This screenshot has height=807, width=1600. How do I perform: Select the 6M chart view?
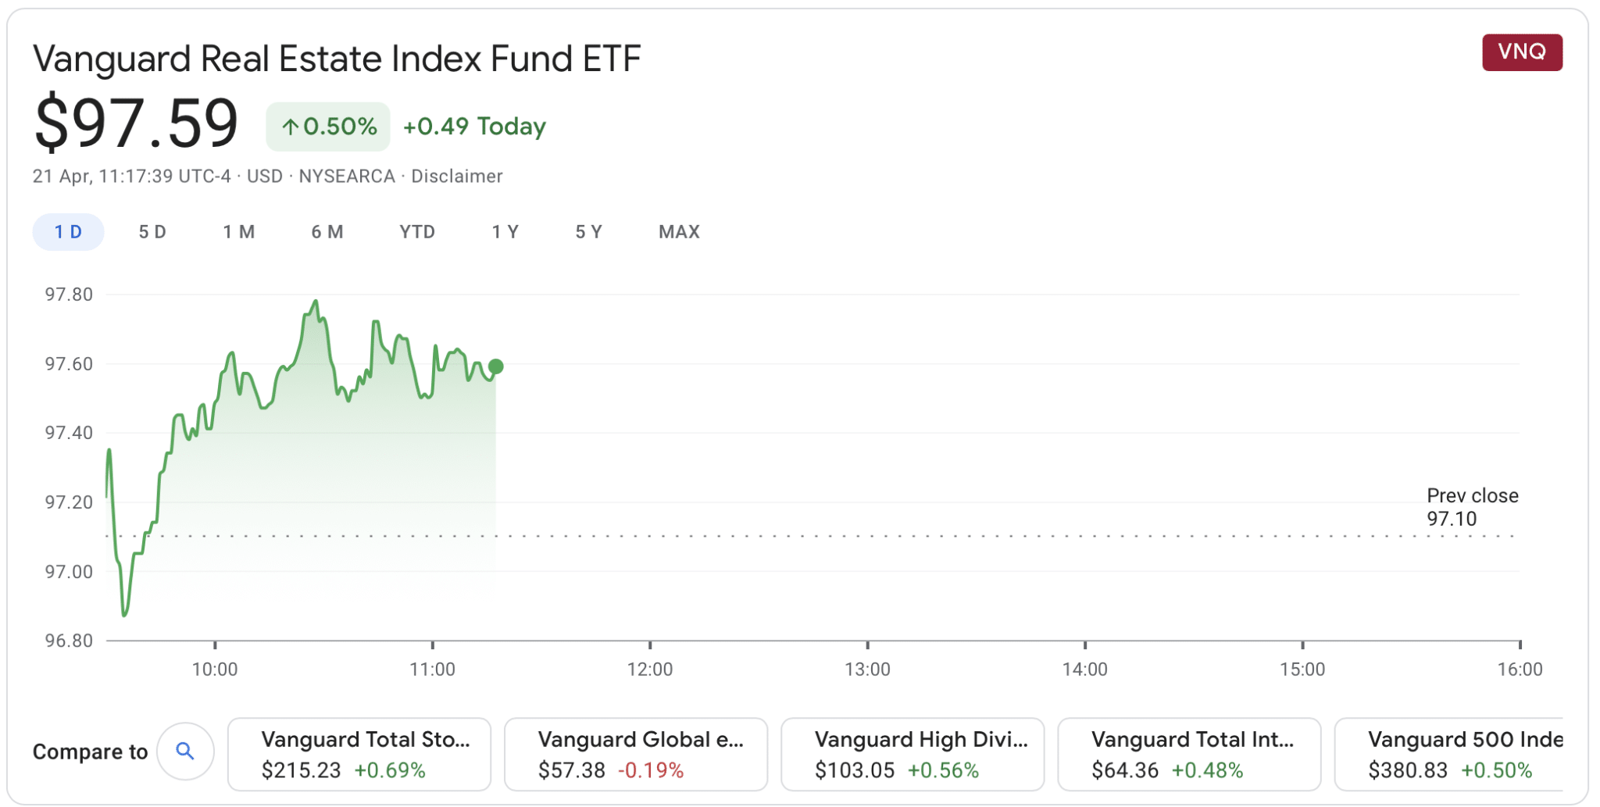coord(327,231)
